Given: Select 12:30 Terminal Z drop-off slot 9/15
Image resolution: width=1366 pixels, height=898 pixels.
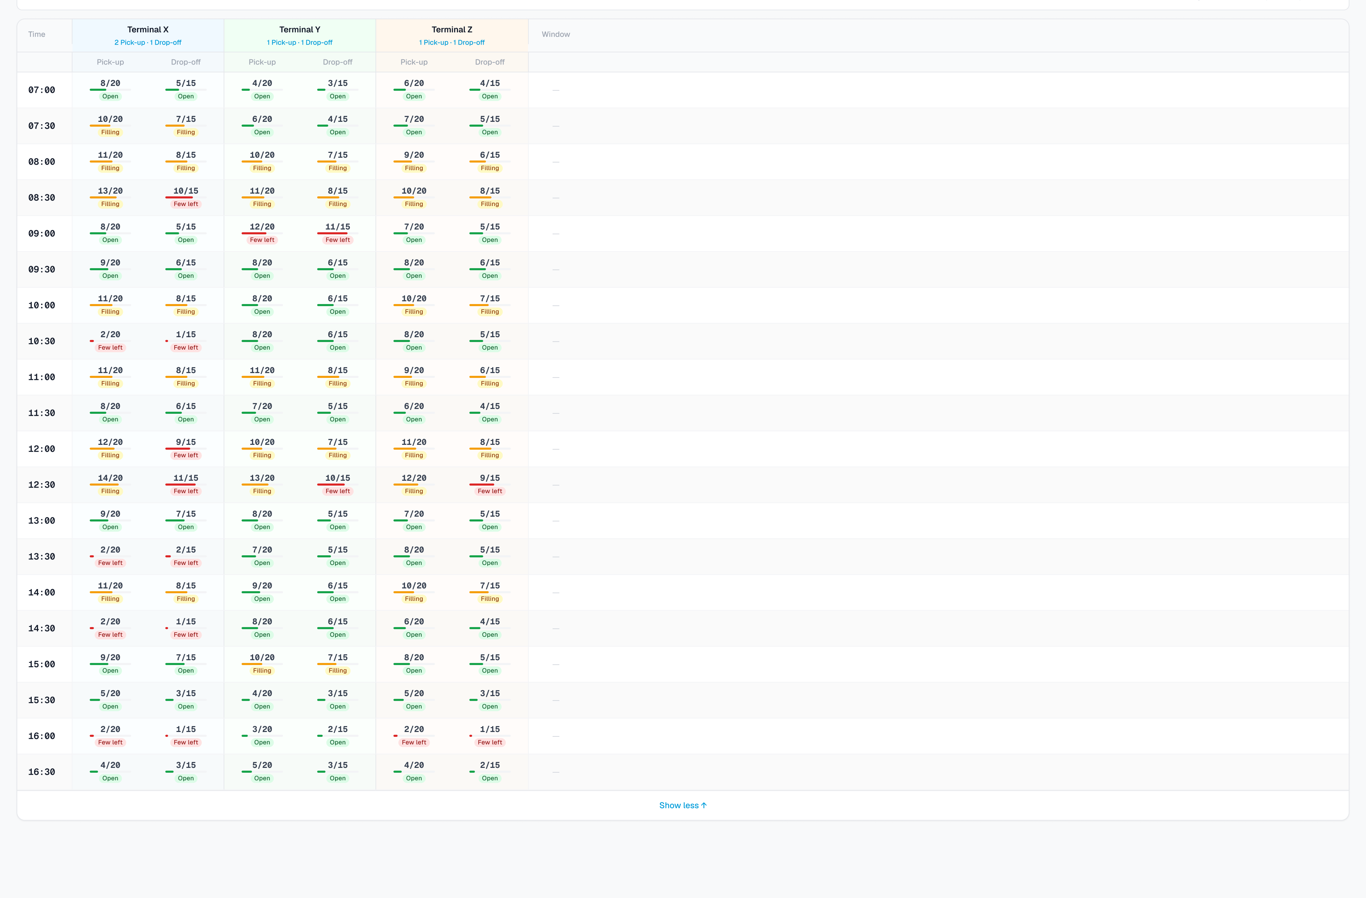Looking at the screenshot, I should (490, 484).
